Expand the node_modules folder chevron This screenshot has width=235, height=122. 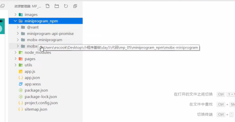[x=16, y=52]
